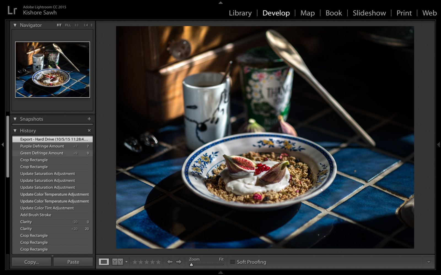Click the Zoom slider handle
This screenshot has height=275, width=441.
pyautogui.click(x=191, y=265)
